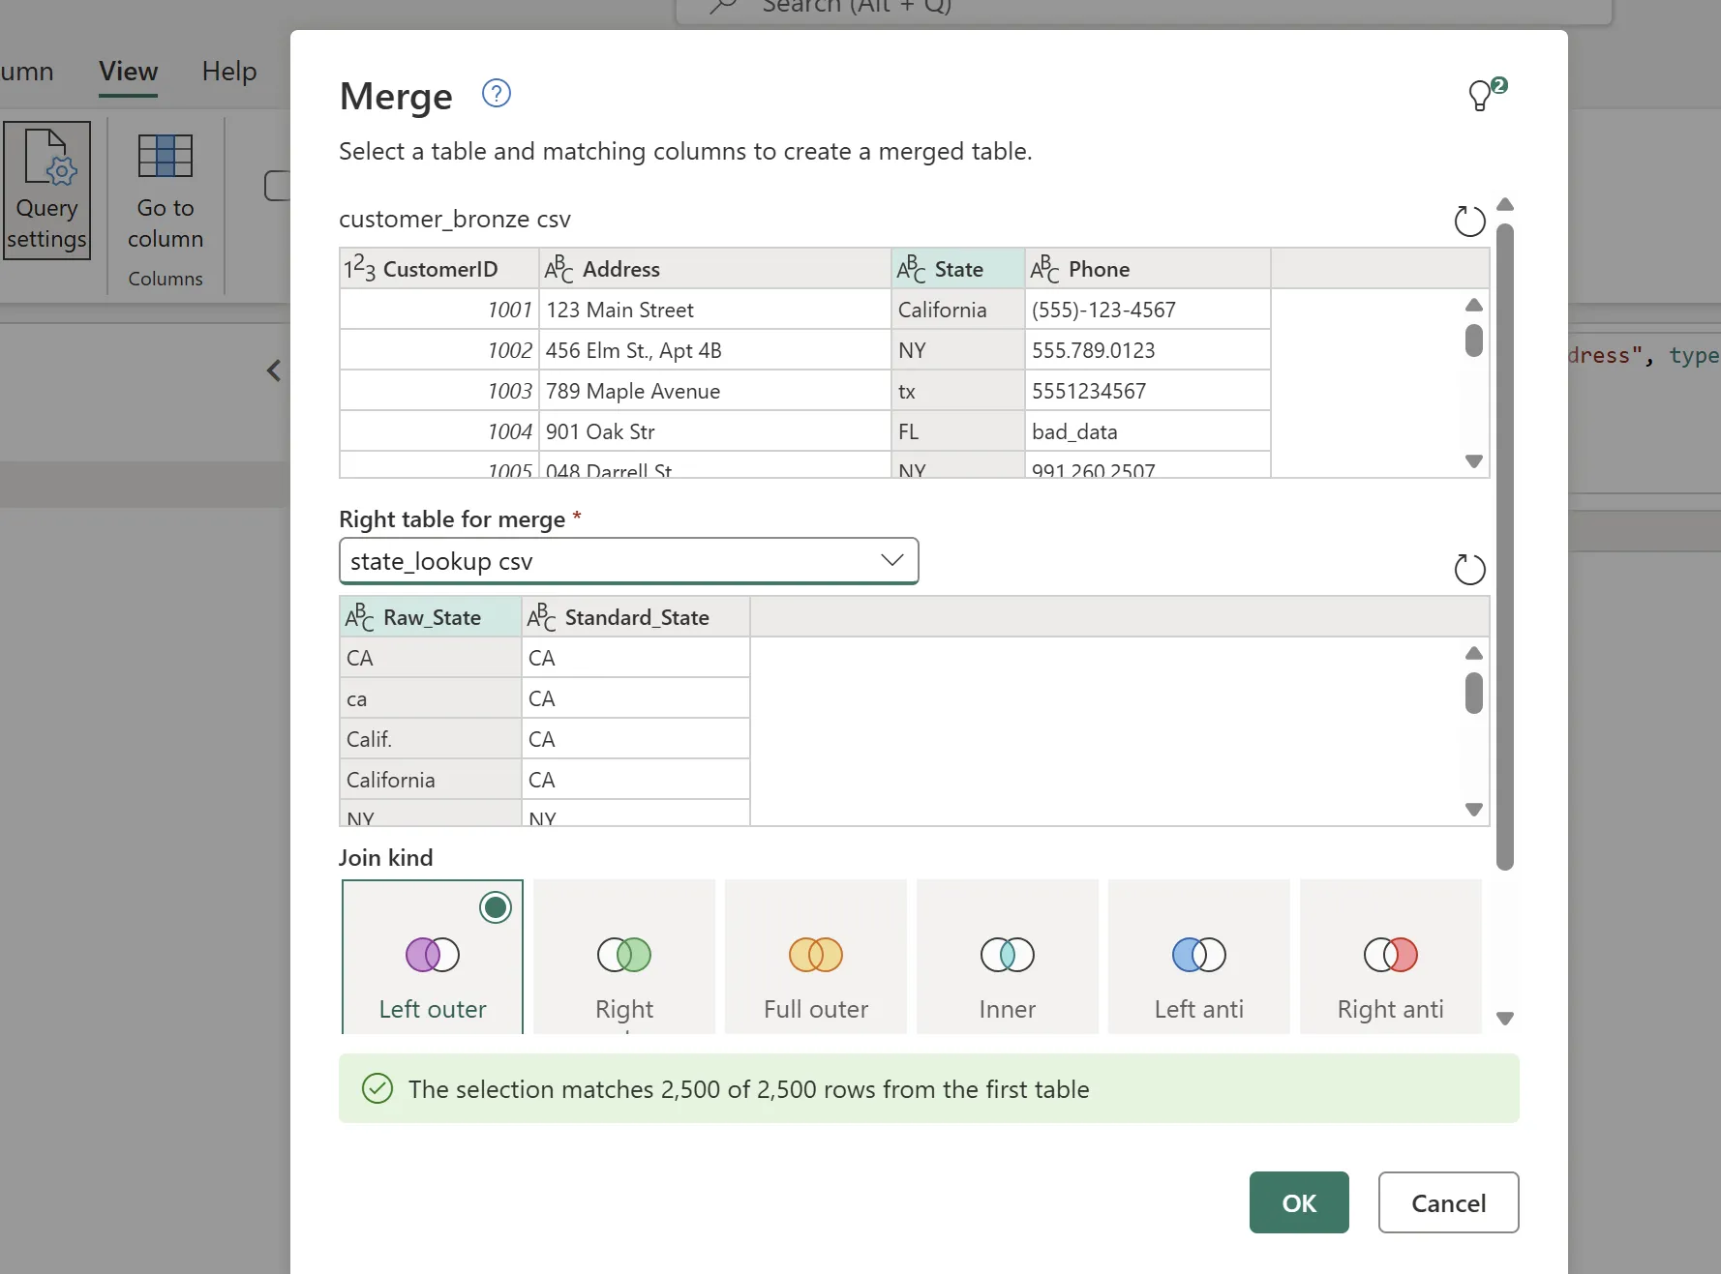Click the Address text type icon
This screenshot has height=1274, width=1721.
559,268
